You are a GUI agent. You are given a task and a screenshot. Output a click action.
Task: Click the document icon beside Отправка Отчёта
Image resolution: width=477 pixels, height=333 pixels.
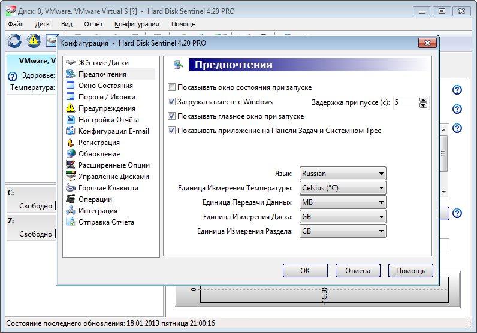coord(71,222)
